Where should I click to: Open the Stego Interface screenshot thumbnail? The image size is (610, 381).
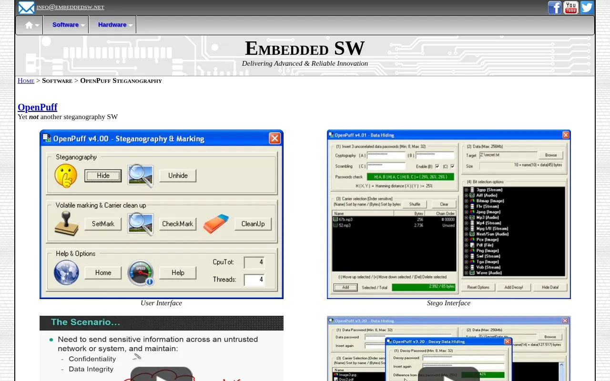pyautogui.click(x=449, y=214)
